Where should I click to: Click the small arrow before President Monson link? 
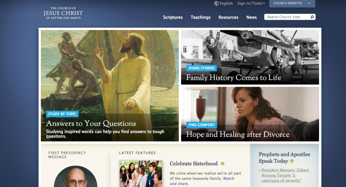[259, 170]
